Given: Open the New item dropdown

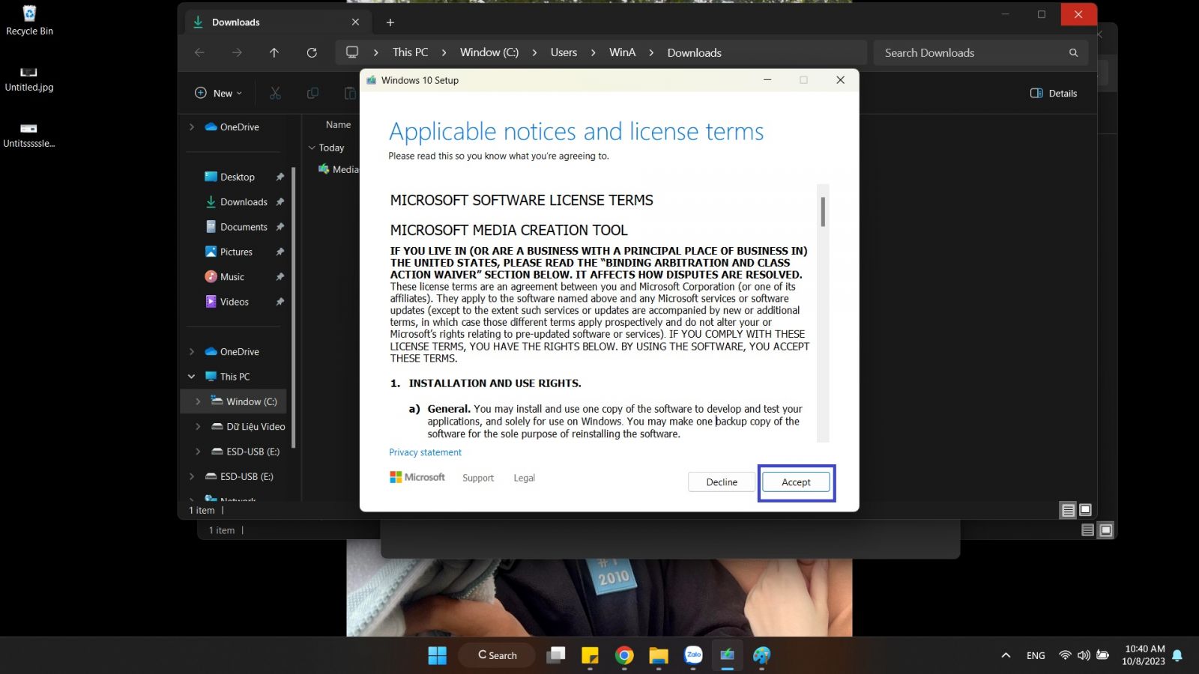Looking at the screenshot, I should pos(218,93).
